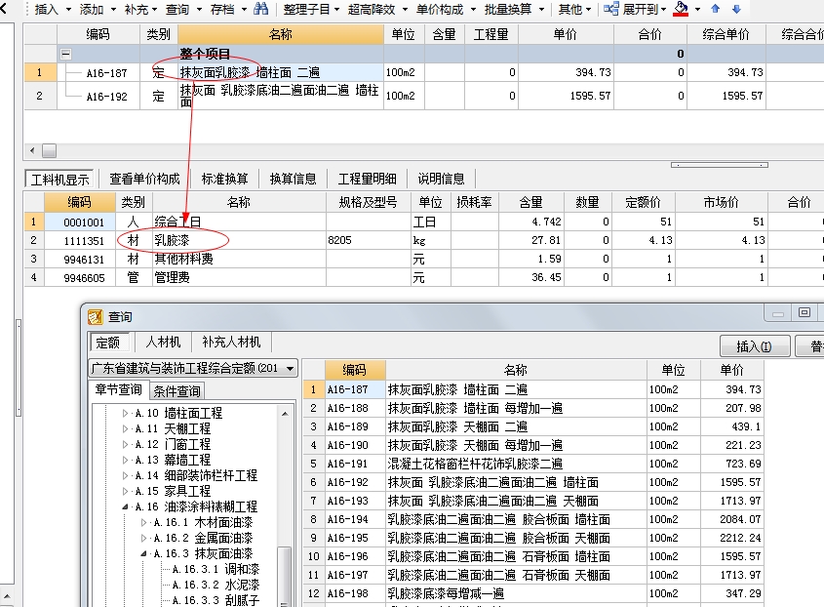The image size is (824, 607).
Task: Expand the A.16.1 木材面油漆 node
Action: [143, 522]
